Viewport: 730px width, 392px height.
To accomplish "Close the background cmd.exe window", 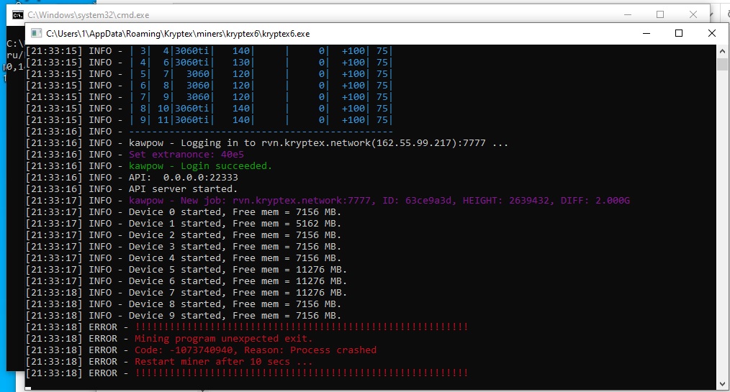I will click(693, 14).
